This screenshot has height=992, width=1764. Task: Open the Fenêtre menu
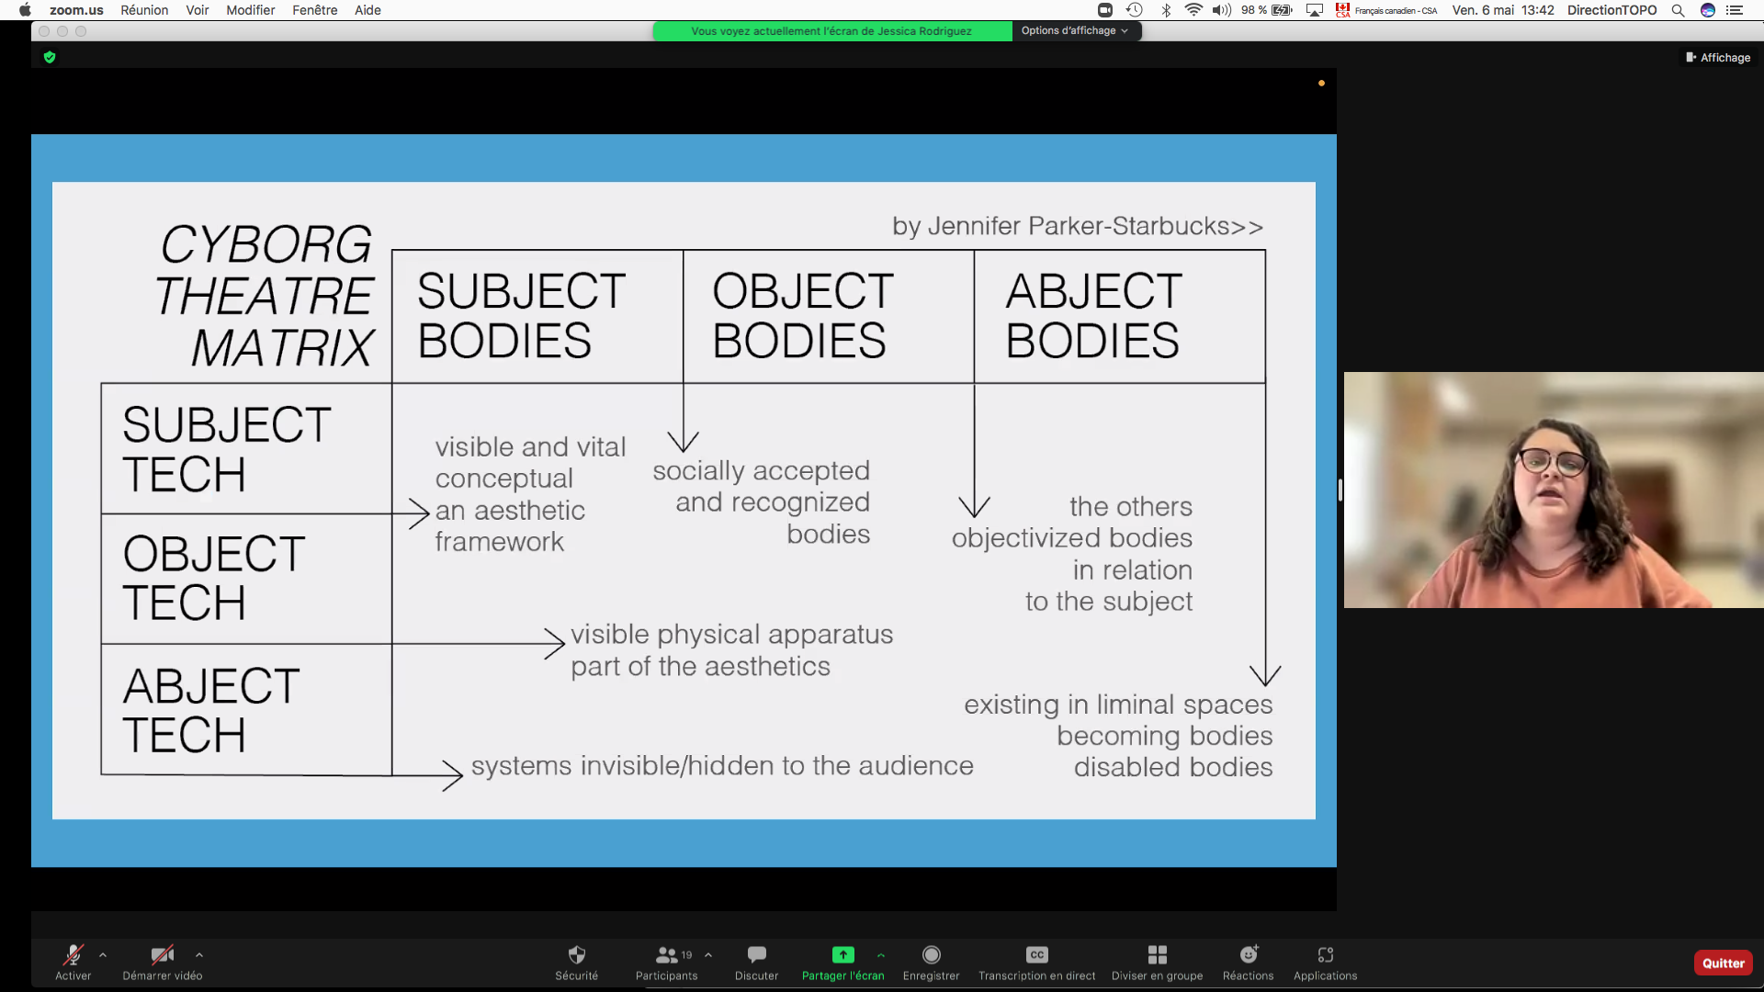(314, 10)
